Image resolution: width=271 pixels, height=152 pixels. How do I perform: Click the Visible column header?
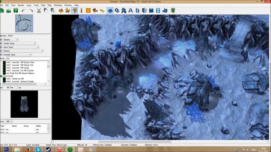pyautogui.click(x=38, y=126)
